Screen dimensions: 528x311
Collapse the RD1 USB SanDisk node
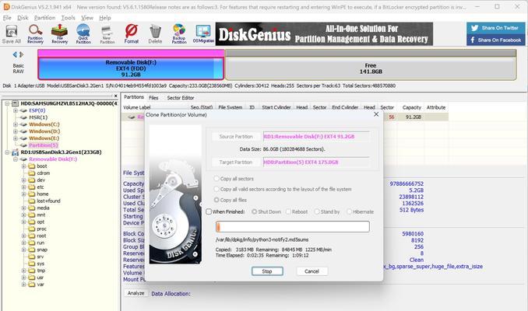7,152
